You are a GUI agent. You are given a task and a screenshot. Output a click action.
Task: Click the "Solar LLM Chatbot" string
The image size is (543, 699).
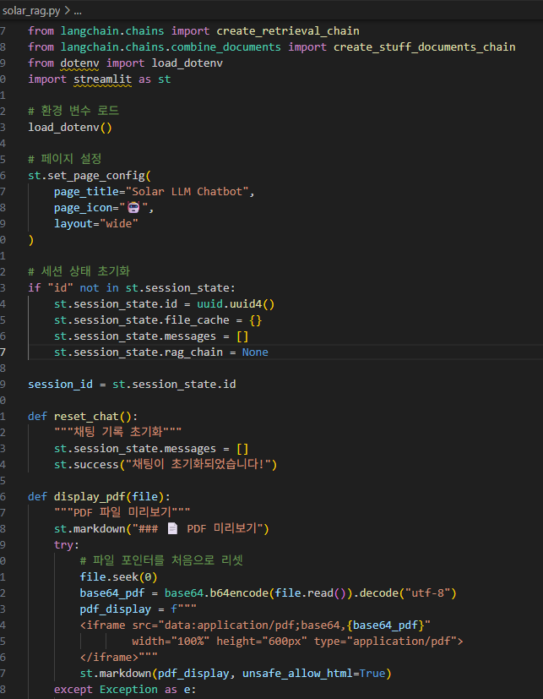[x=187, y=192]
